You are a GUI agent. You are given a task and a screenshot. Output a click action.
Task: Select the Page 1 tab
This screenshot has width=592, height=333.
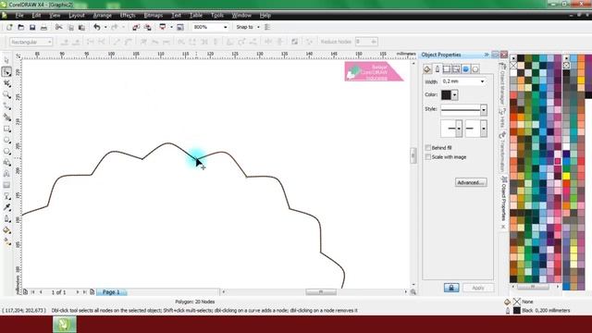111,292
